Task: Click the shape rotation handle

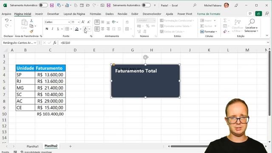Action: coord(145,57)
